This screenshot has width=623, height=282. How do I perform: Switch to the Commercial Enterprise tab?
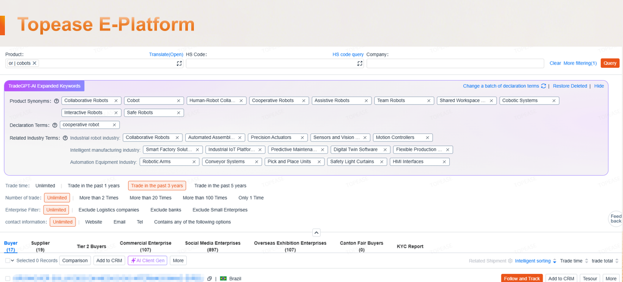(x=146, y=246)
